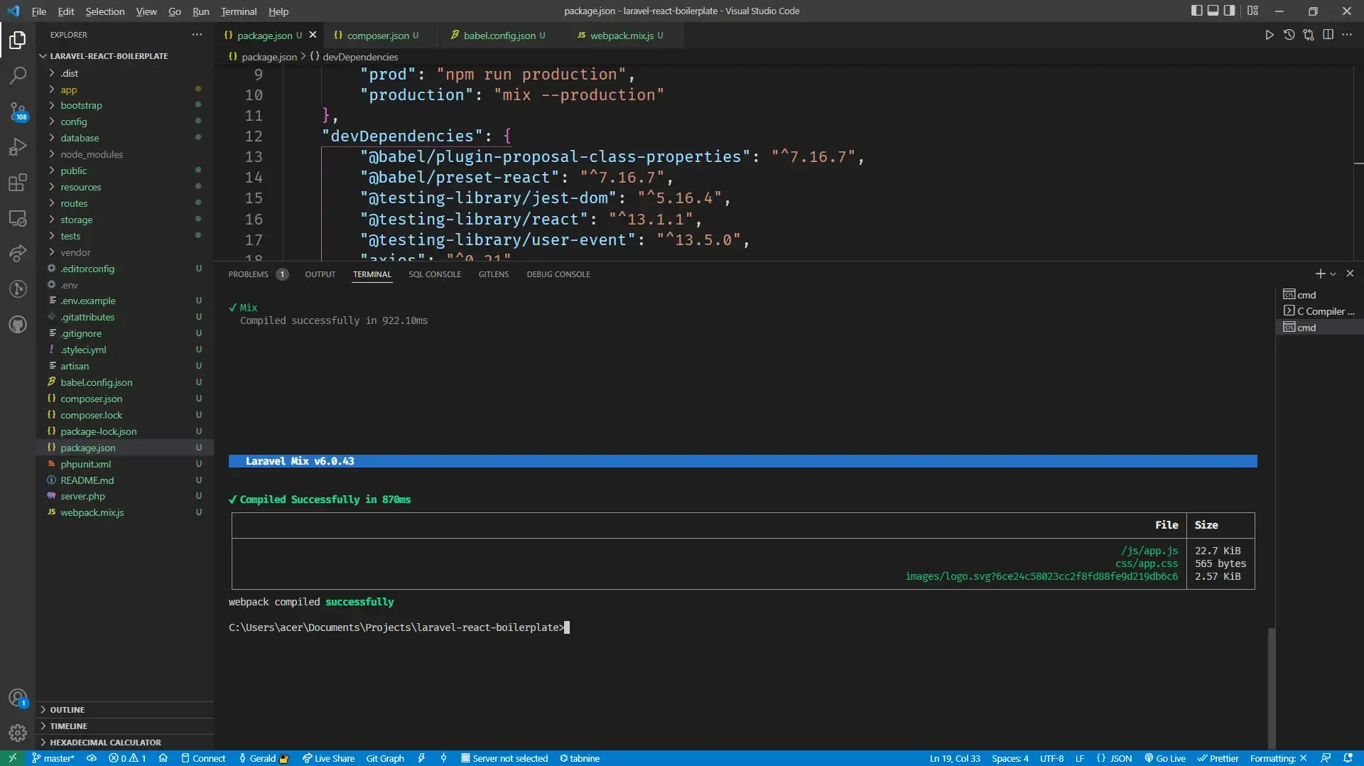
Task: Click the lightning bolt status bar icon
Action: tap(421, 758)
